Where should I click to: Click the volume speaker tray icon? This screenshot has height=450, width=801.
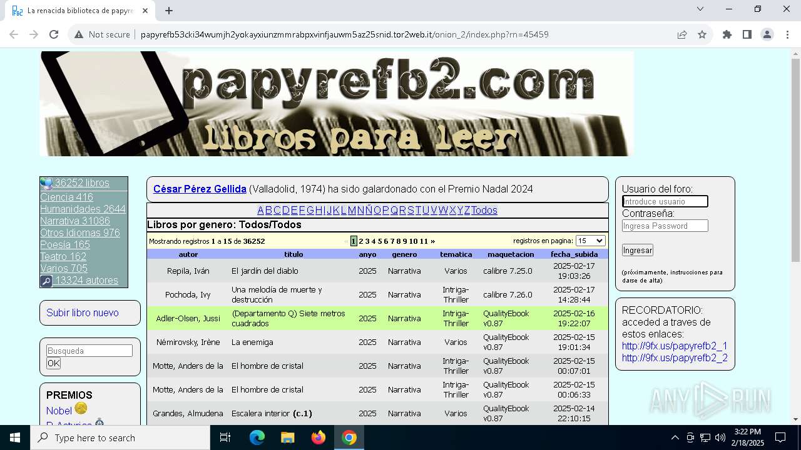pos(720,437)
